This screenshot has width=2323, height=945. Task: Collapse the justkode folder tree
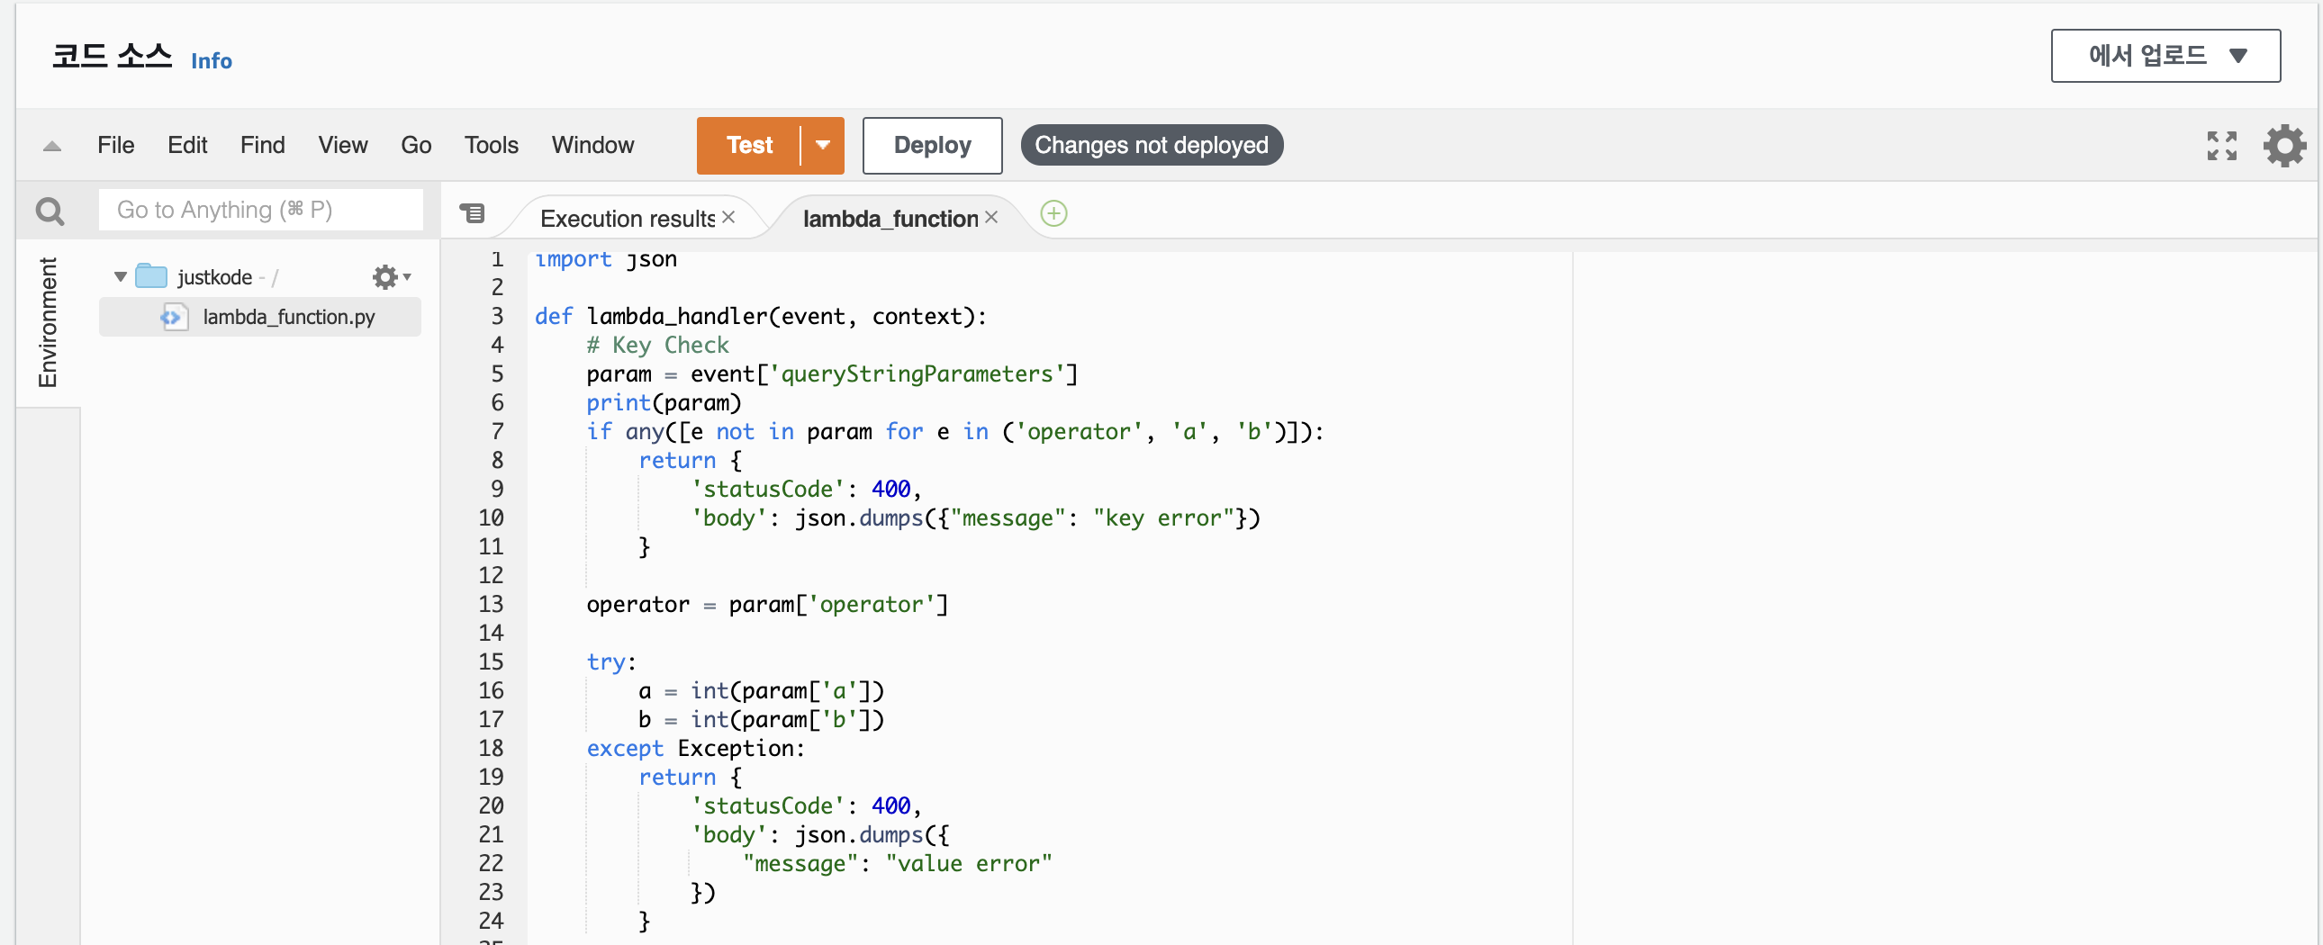tap(120, 277)
